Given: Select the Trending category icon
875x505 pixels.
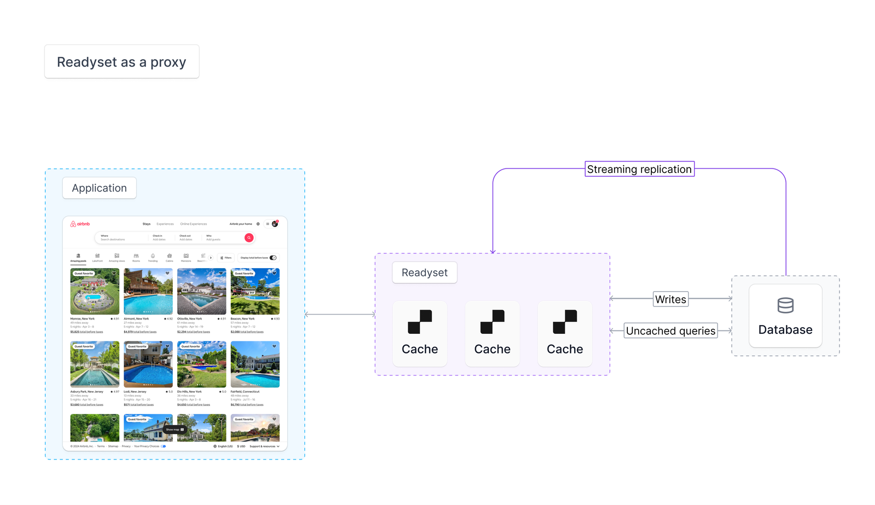Looking at the screenshot, I should click(x=153, y=257).
